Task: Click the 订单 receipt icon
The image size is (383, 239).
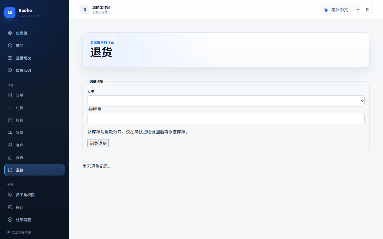Action: (x=10, y=95)
